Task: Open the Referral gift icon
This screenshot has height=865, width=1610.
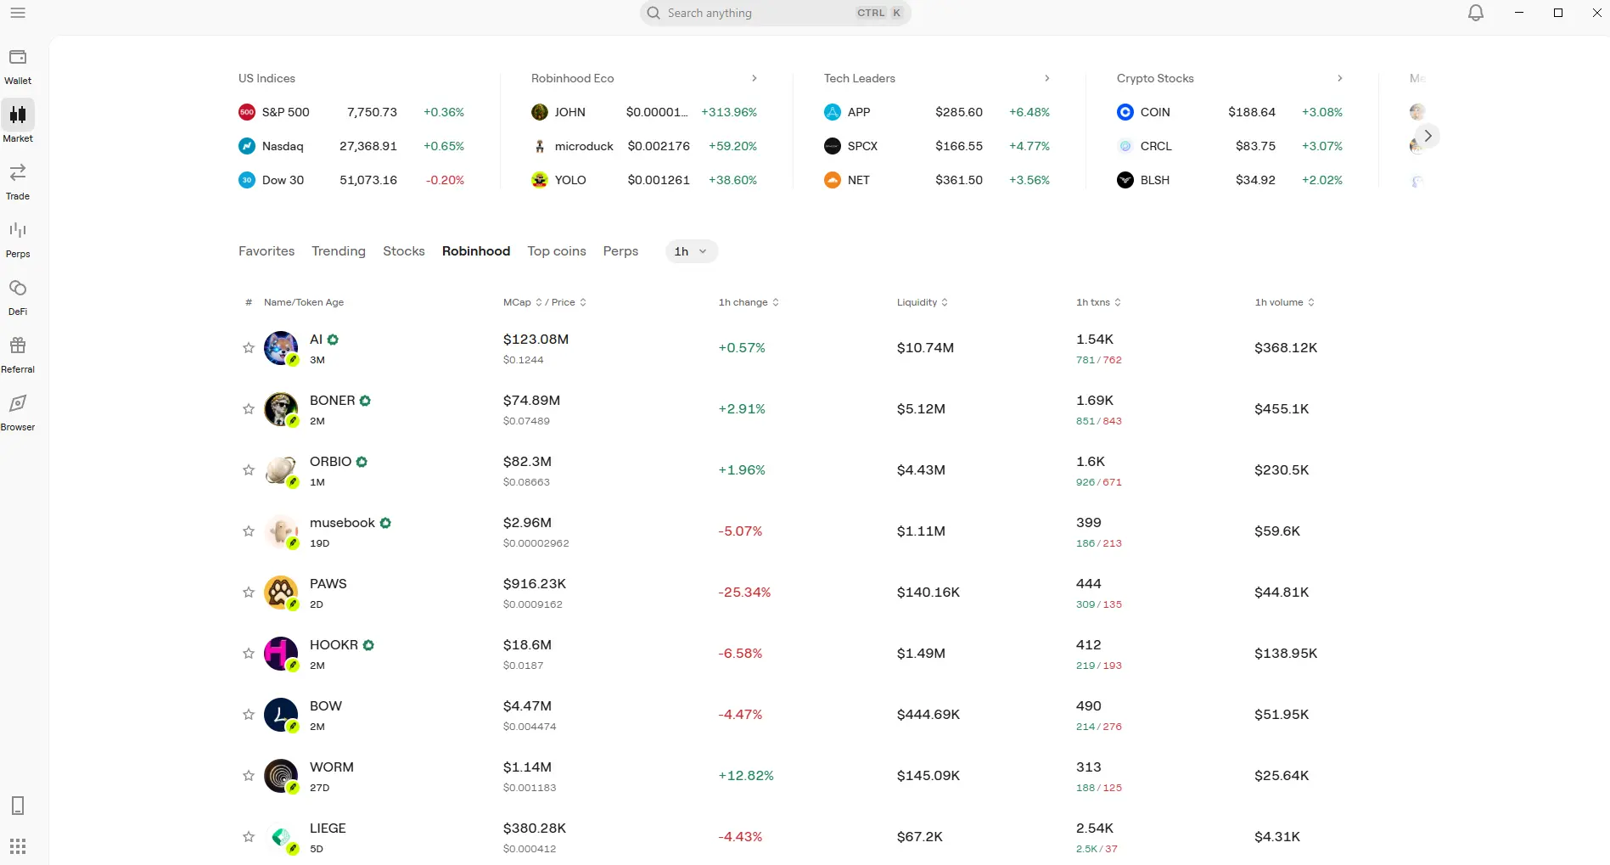Action: point(18,346)
